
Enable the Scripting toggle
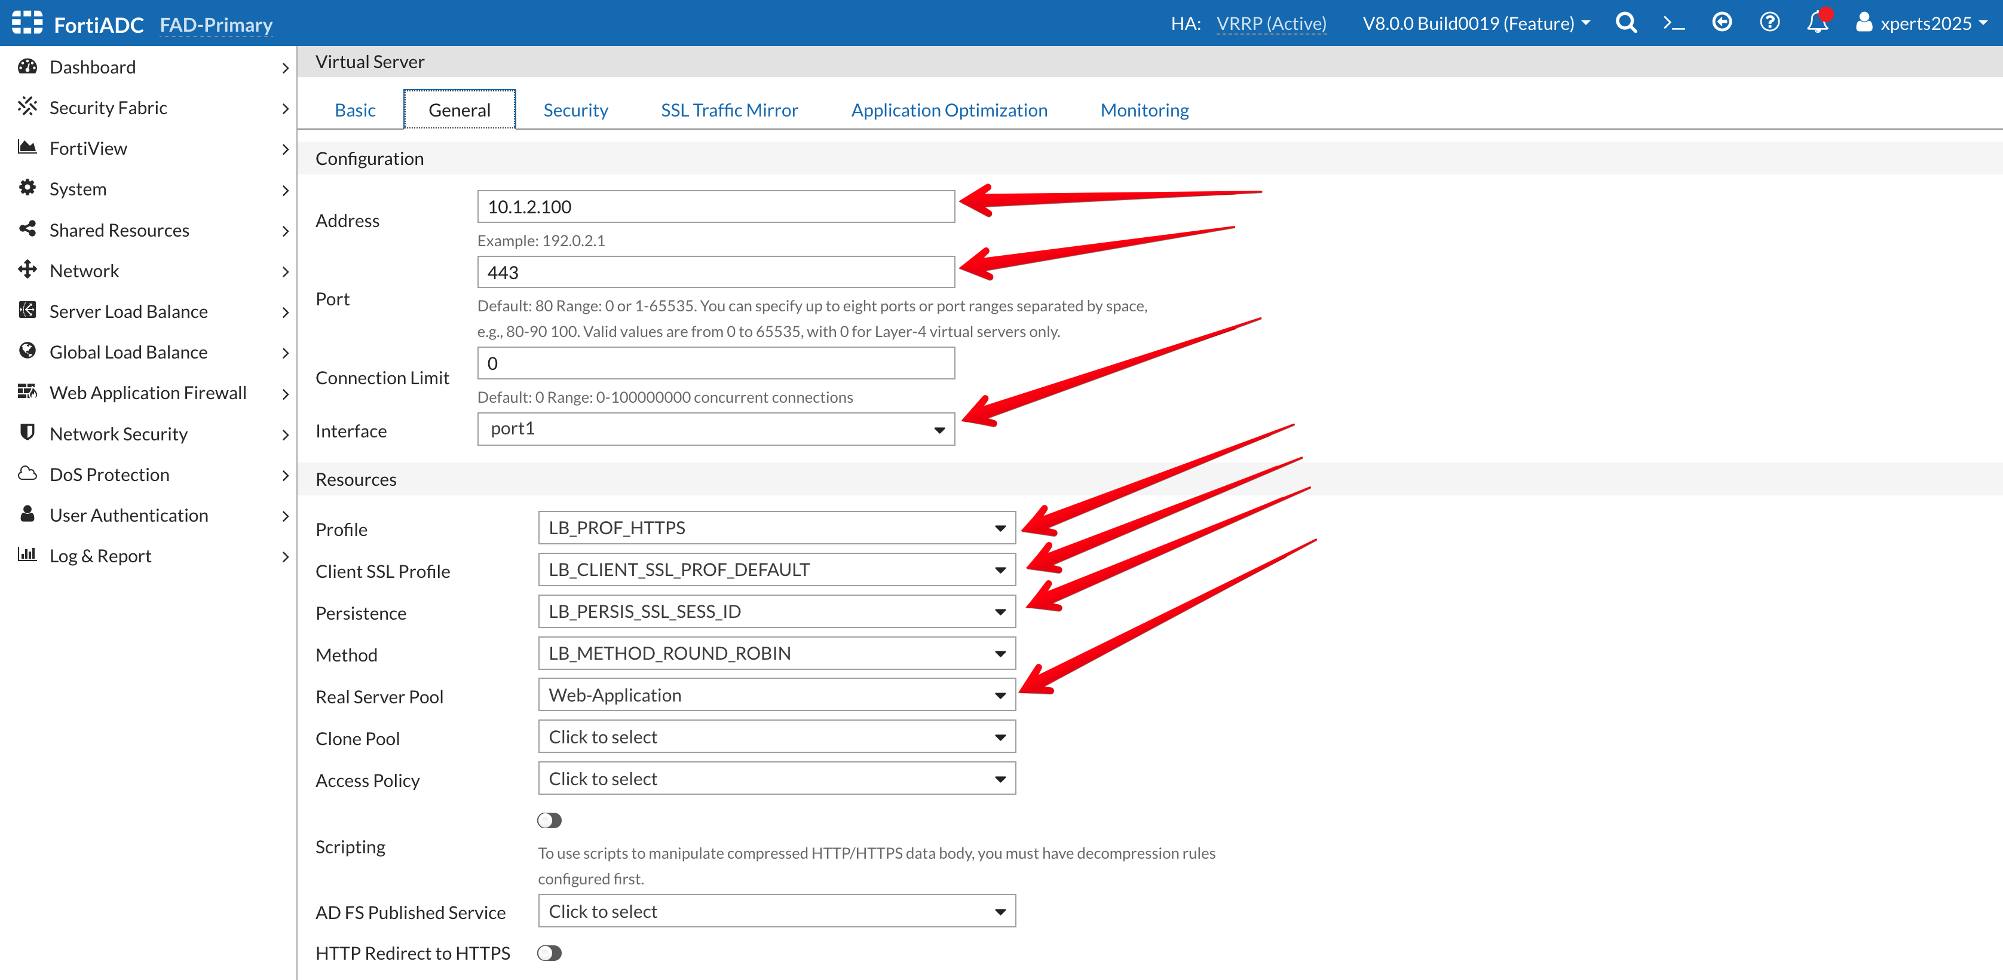pos(549,820)
